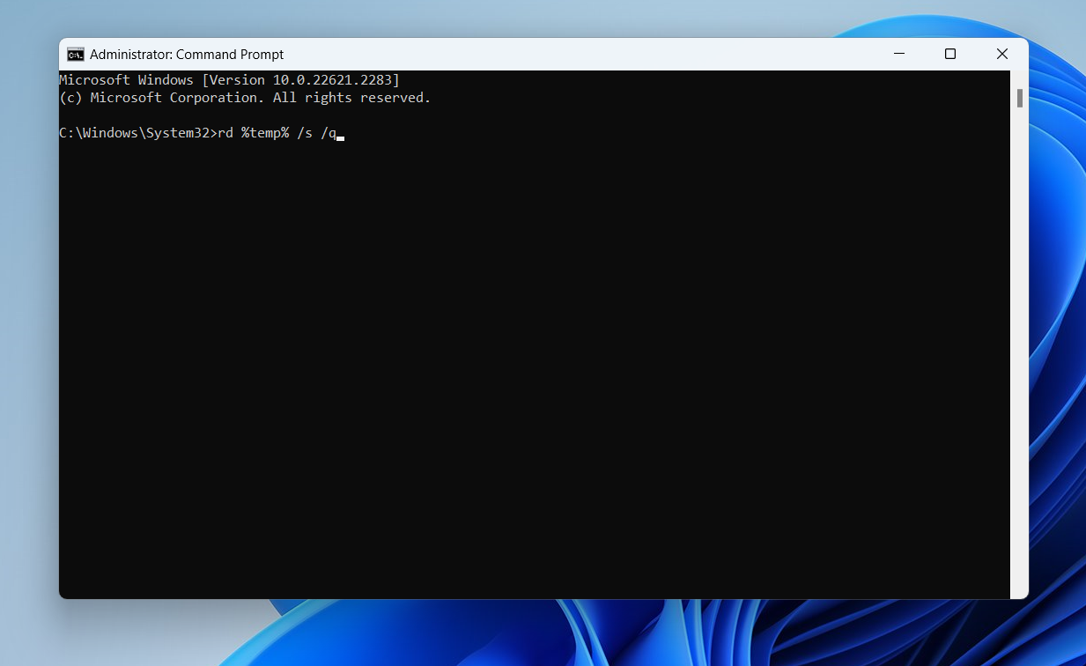The image size is (1086, 666).
Task: Click the desktop wallpaper outside the window
Action: coord(26,352)
